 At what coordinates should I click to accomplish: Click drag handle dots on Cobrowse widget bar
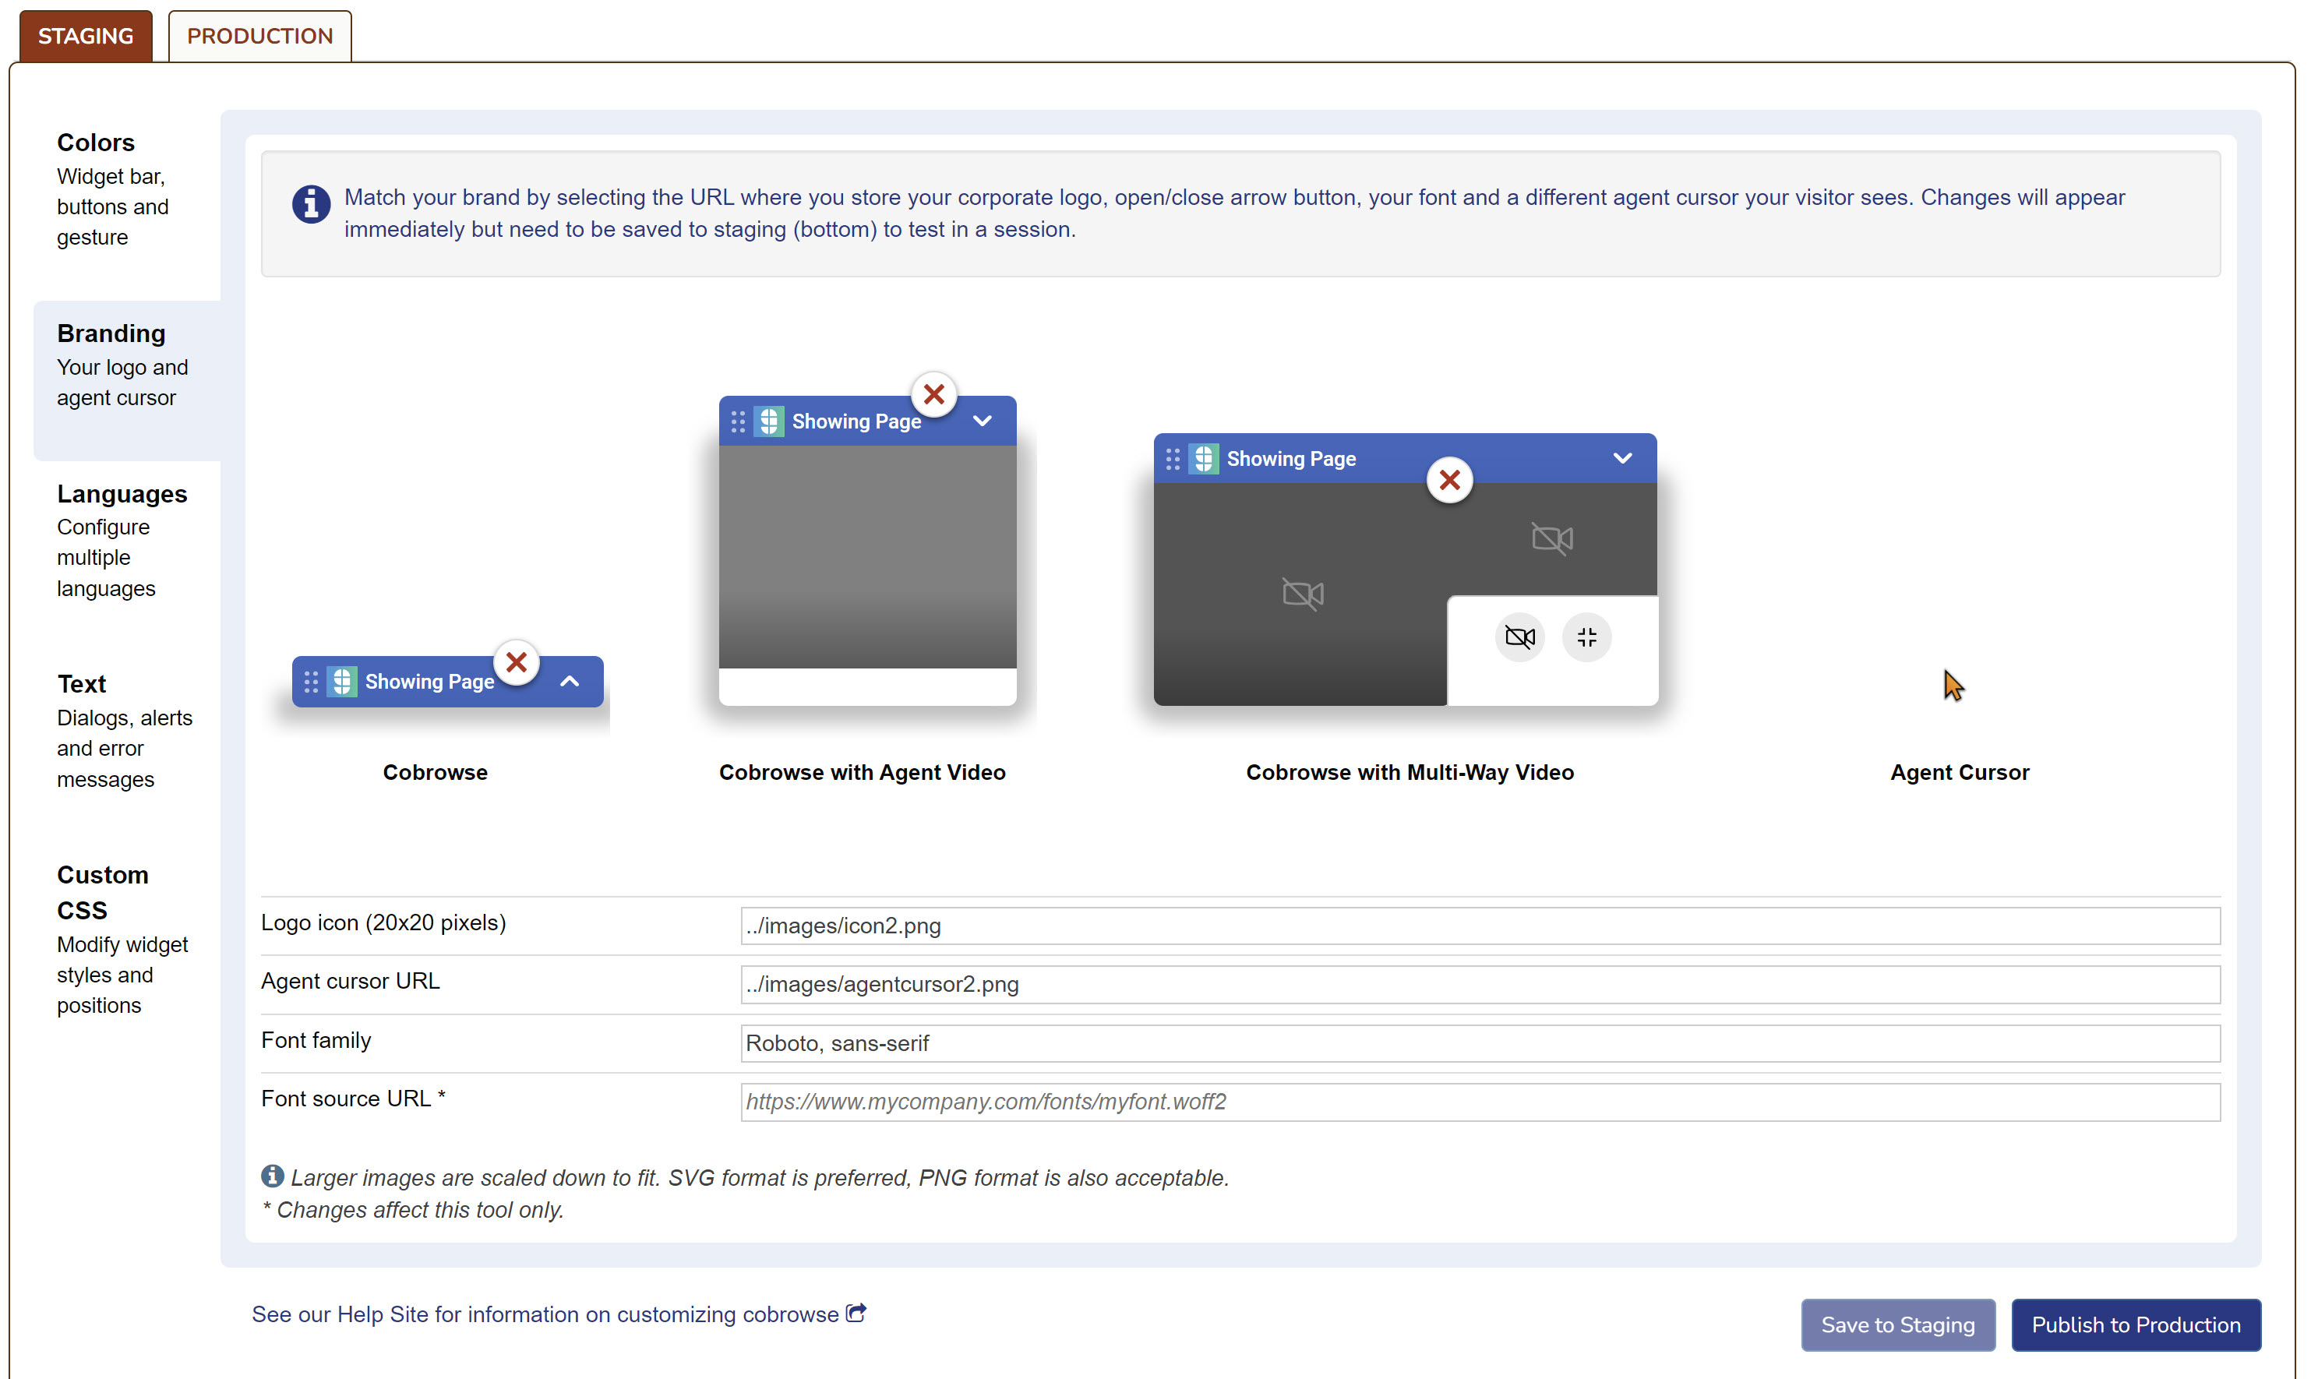312,682
